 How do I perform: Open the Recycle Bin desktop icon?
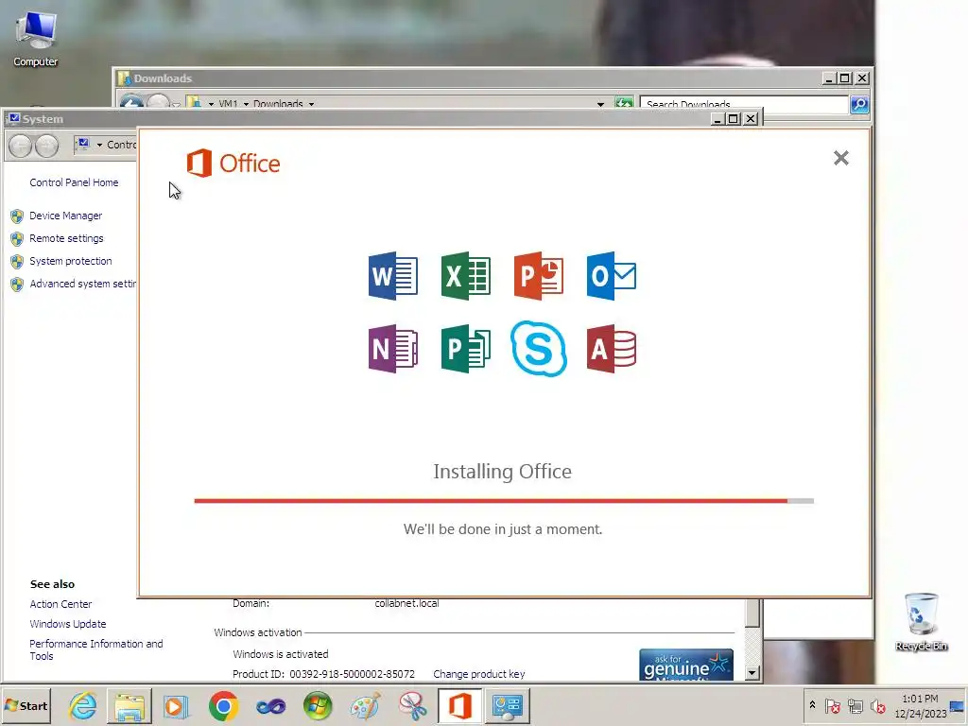[x=921, y=621]
